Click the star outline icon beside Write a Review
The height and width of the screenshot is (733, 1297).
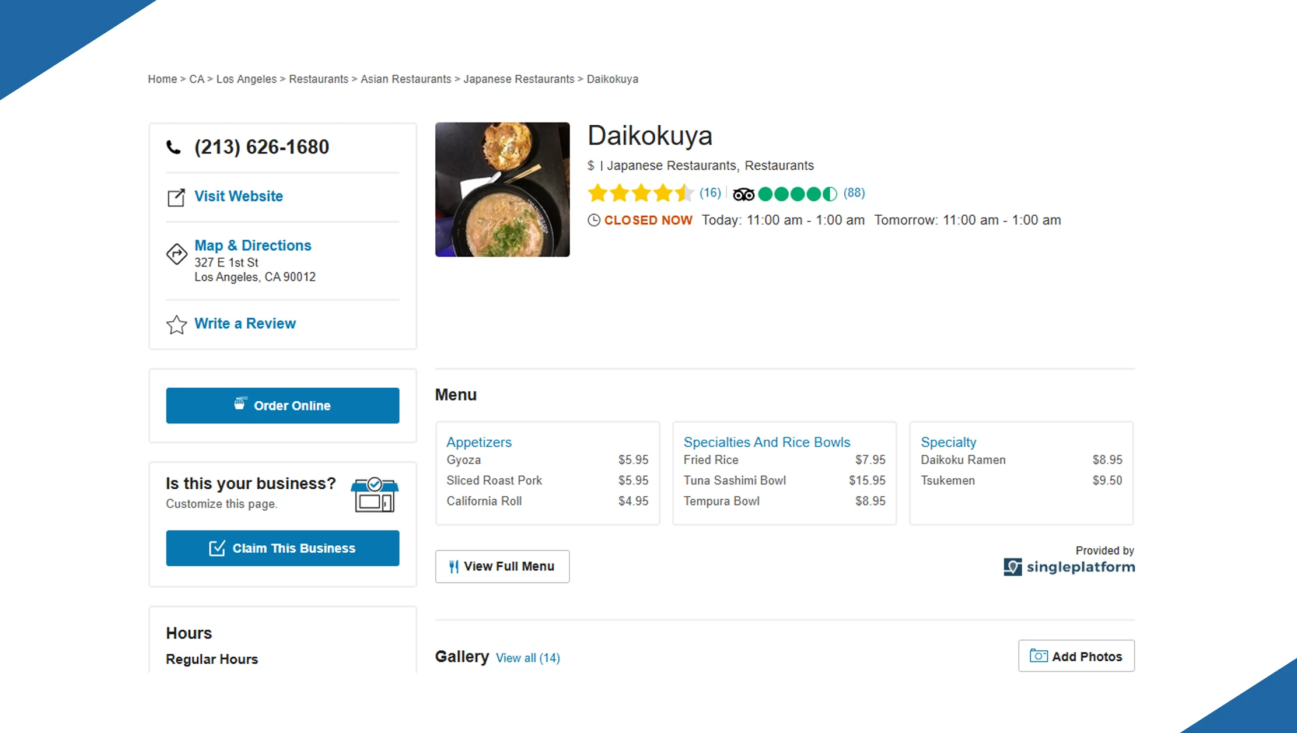(x=177, y=325)
